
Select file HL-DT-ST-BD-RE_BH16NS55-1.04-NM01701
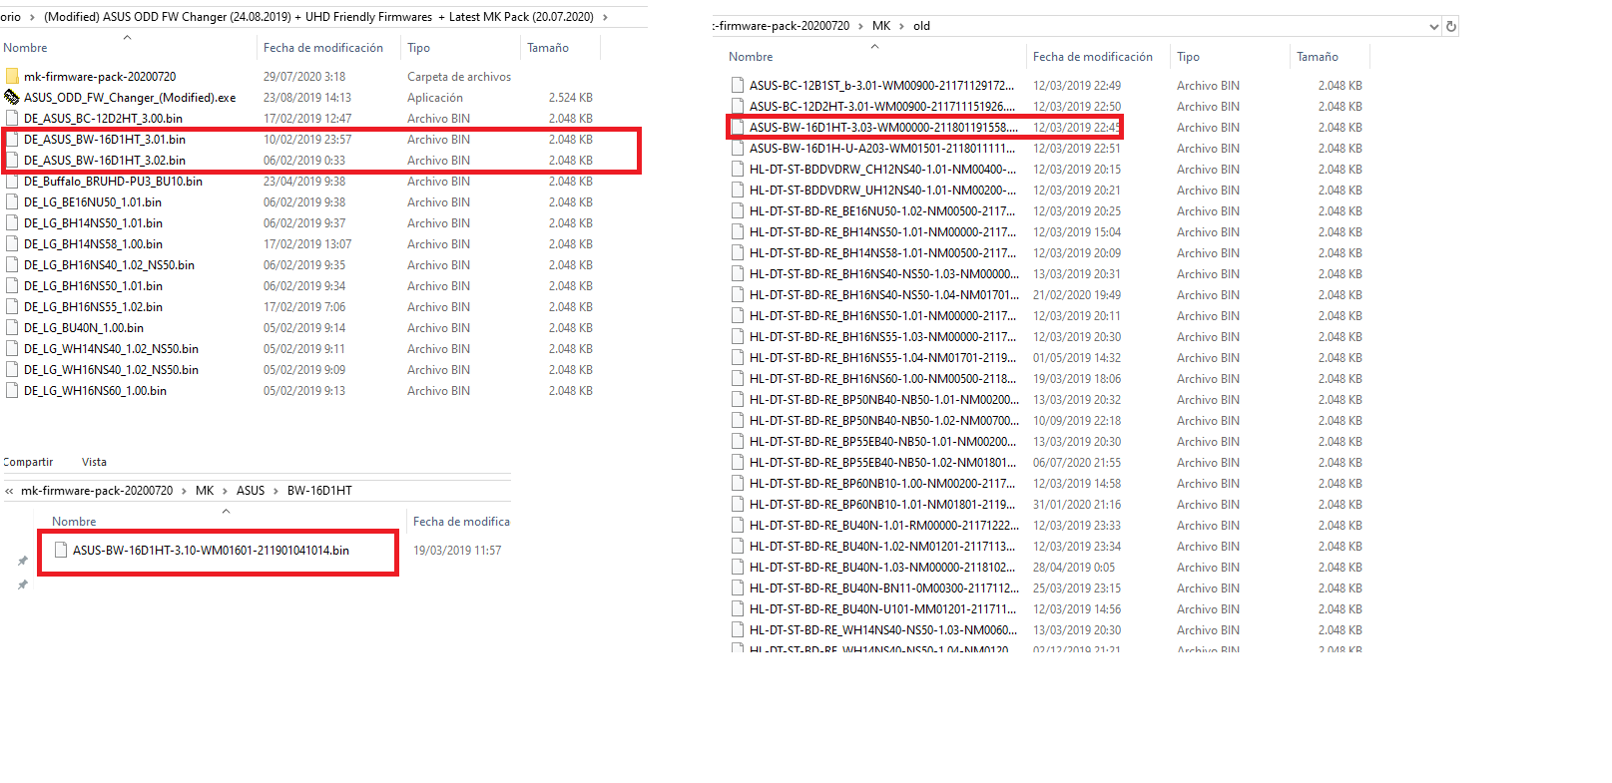pos(883,357)
